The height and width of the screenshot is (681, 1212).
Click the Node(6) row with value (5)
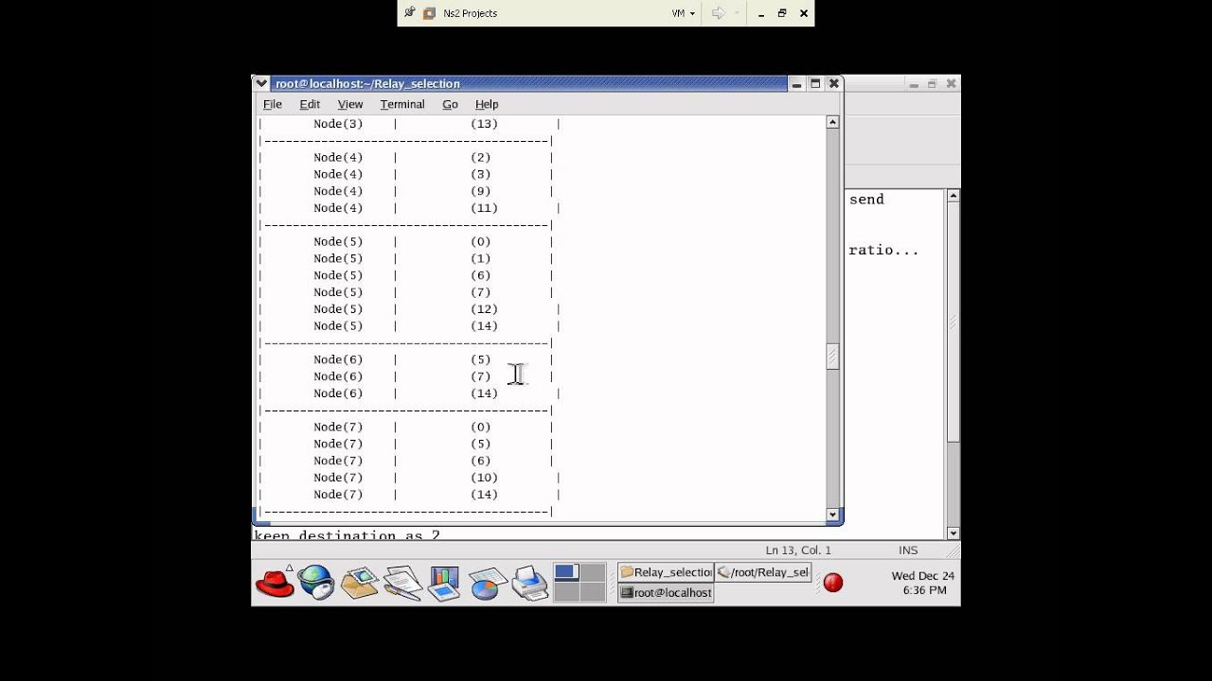pos(406,360)
